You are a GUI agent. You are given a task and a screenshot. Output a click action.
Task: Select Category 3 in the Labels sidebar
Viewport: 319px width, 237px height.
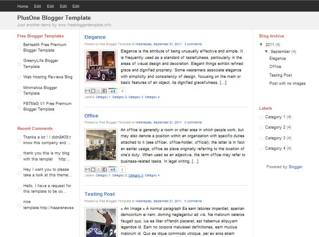click(275, 138)
